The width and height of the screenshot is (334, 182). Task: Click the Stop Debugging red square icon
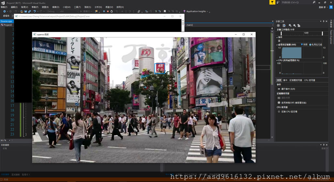(108, 11)
